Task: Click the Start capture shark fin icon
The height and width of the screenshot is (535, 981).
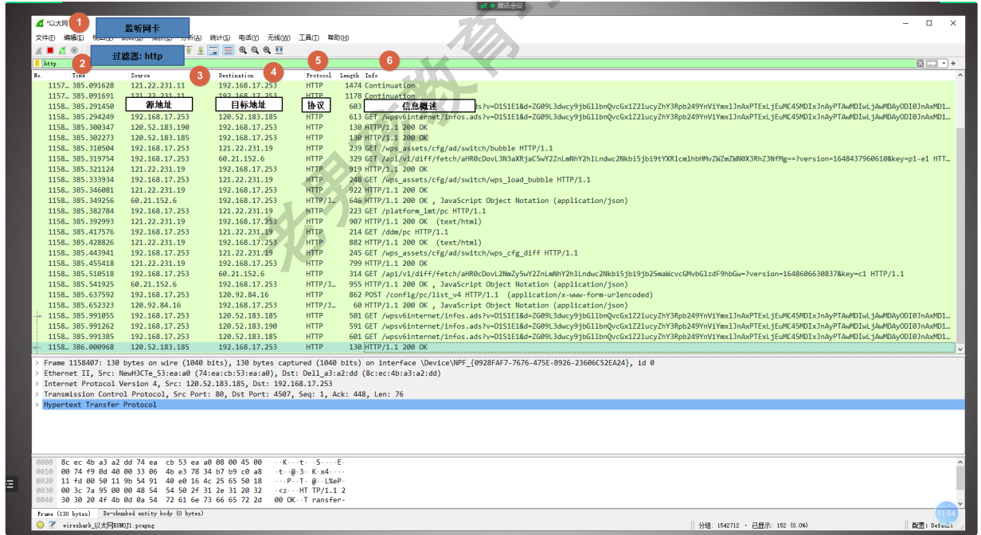Action: tap(38, 50)
